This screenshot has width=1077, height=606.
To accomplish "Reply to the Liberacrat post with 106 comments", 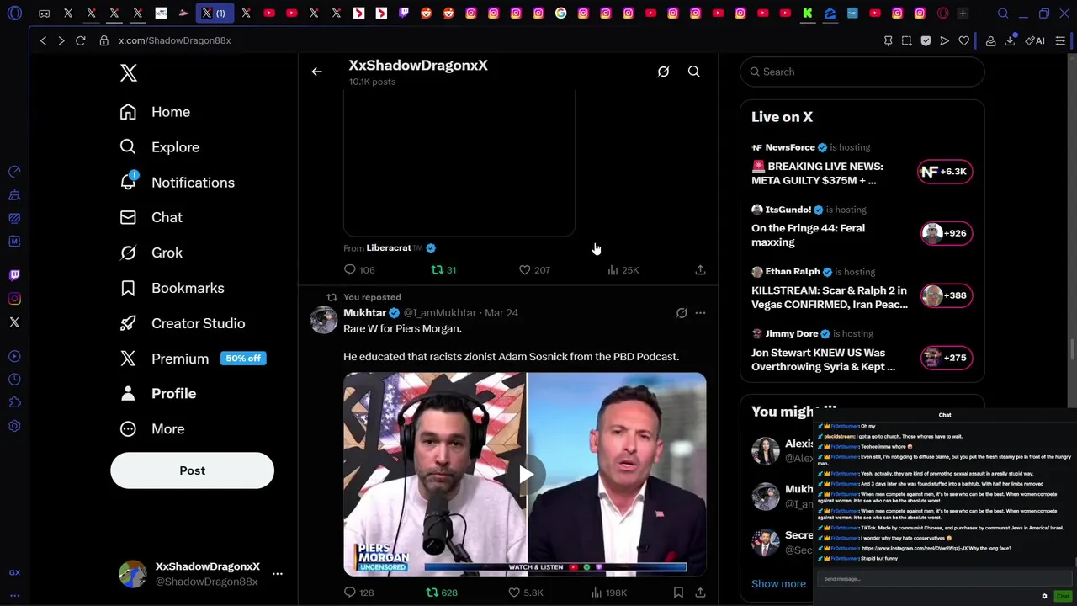I will 359,270.
